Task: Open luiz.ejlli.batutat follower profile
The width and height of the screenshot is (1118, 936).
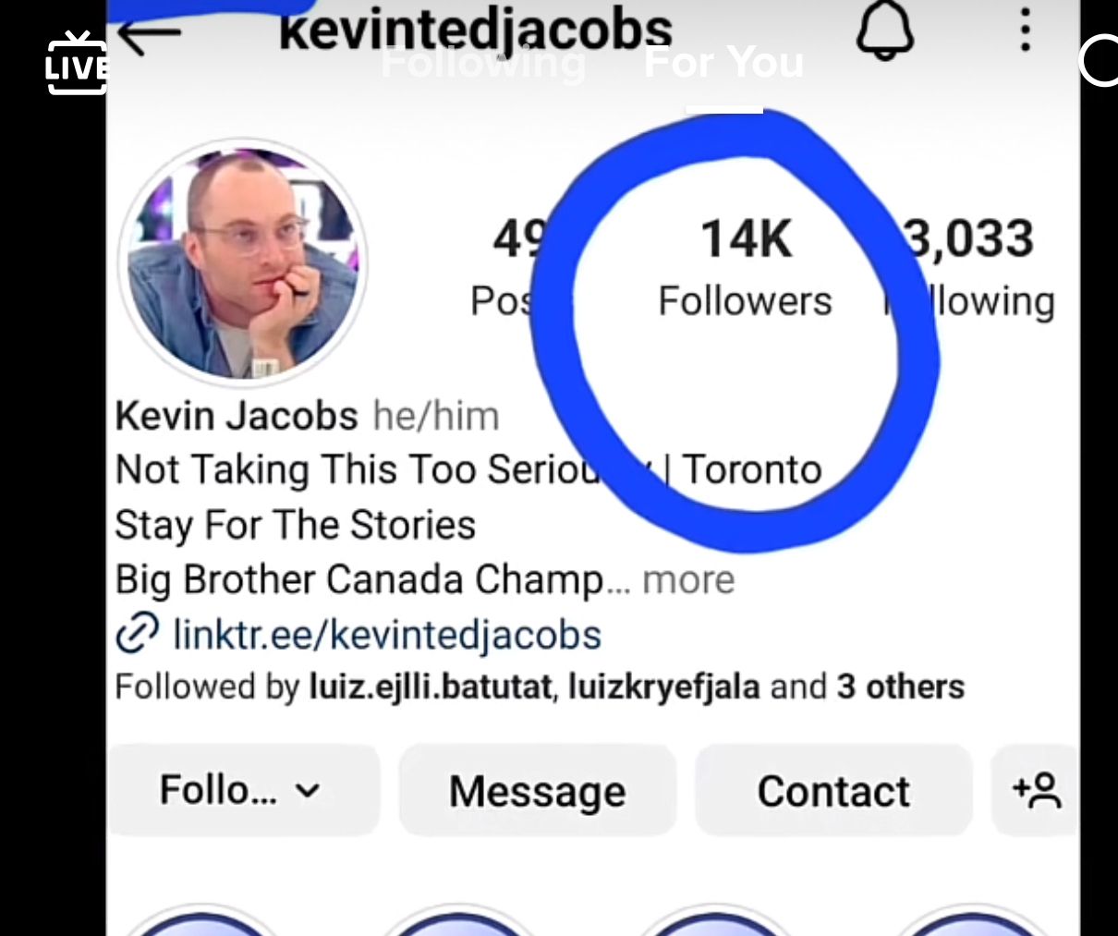Action: coord(431,687)
